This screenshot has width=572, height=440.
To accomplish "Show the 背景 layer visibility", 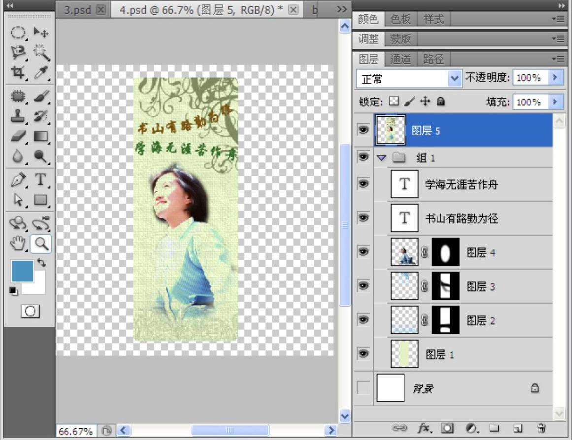I will (364, 388).
